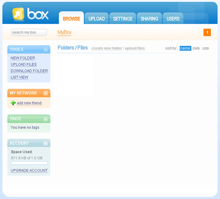Open the Upload tab
This screenshot has height=199, width=220.
(x=97, y=19)
